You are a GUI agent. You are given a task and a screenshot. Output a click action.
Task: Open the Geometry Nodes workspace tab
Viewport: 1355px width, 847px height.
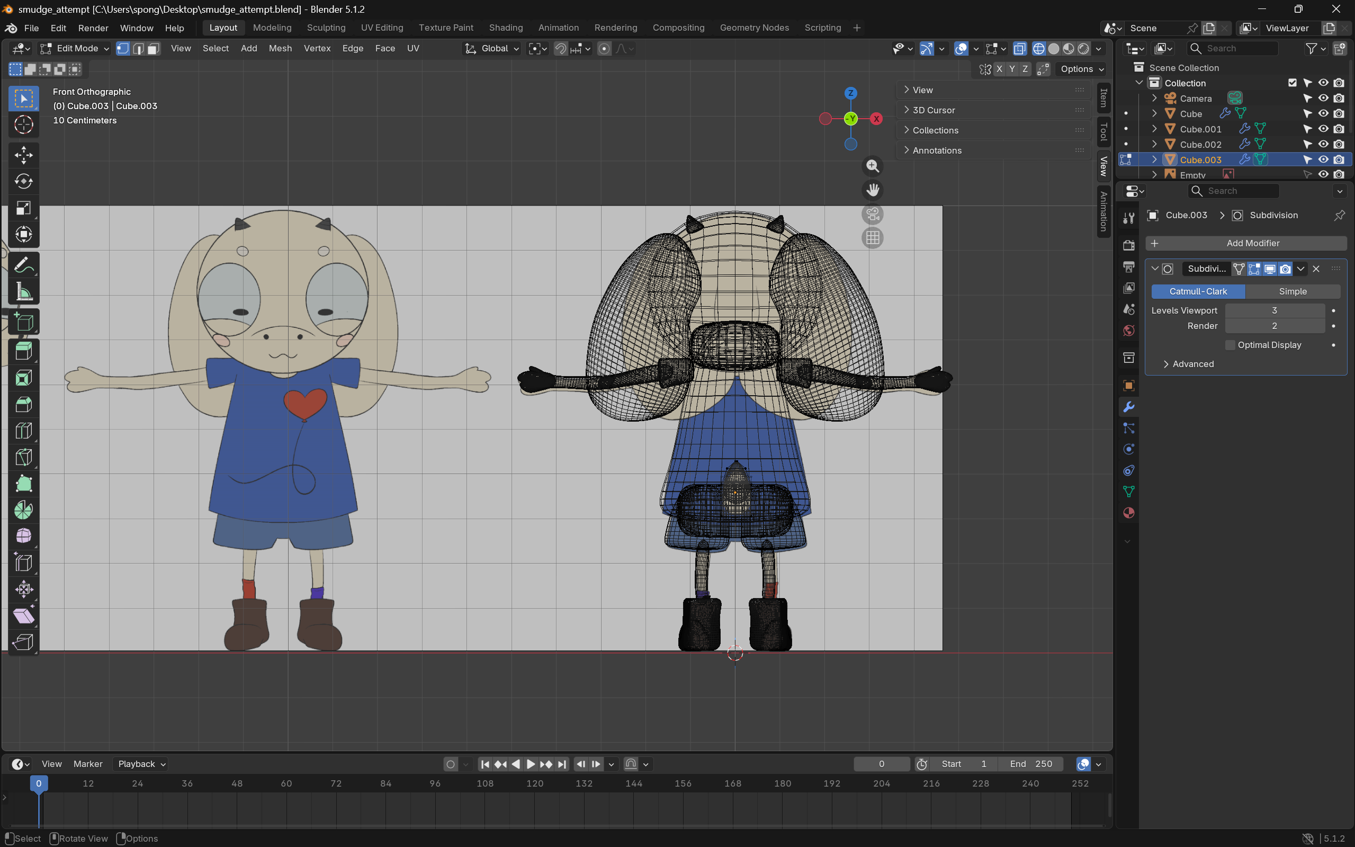pos(754,28)
